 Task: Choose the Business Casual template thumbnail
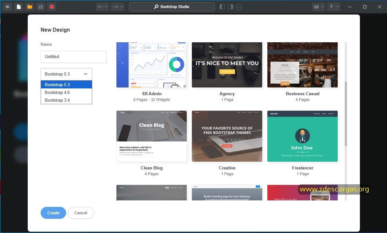coord(303,65)
